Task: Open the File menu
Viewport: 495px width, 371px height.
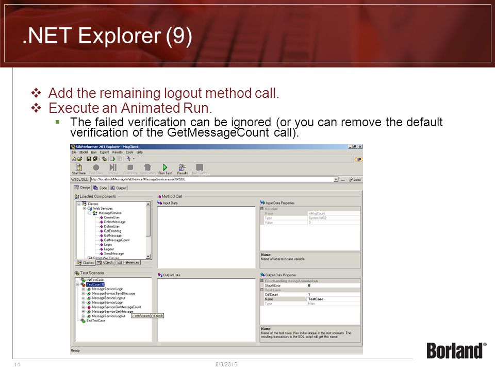Action: coord(74,152)
